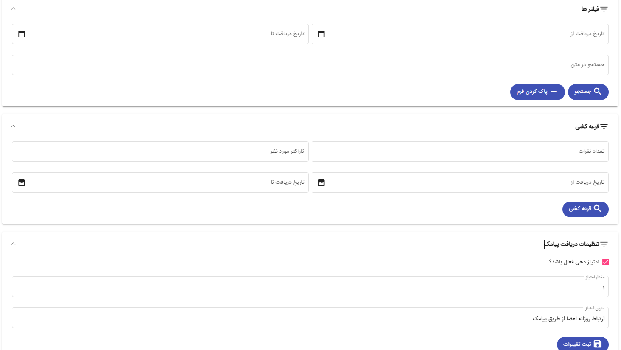Click the 'کاراکتر مورد نظر' input field
621x350 pixels.
click(x=160, y=151)
